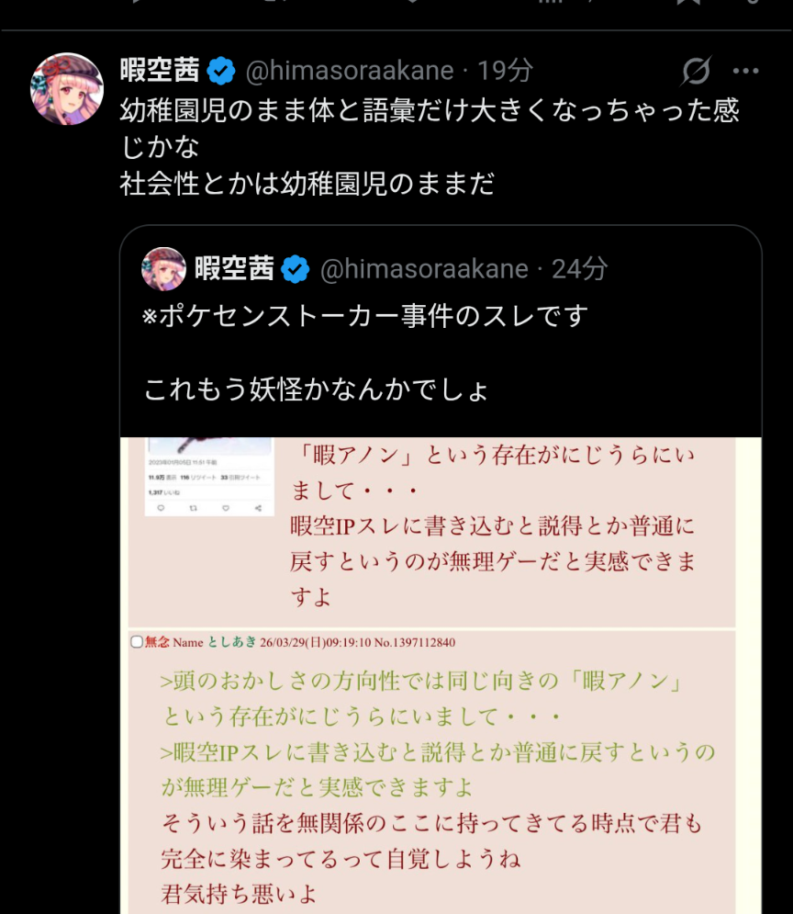Tap verified badge in the quoted post
Viewport: 793px width, 914px height.
296,269
